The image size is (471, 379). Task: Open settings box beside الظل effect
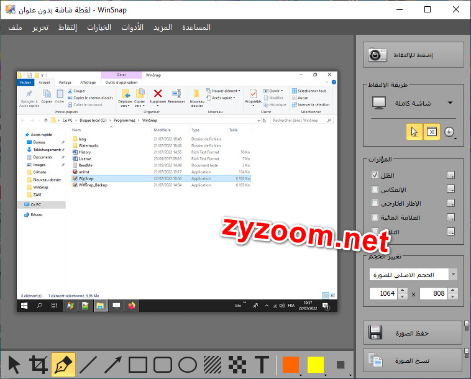click(x=450, y=175)
